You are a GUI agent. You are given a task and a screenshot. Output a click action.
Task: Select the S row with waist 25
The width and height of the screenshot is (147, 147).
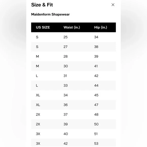click(73, 37)
